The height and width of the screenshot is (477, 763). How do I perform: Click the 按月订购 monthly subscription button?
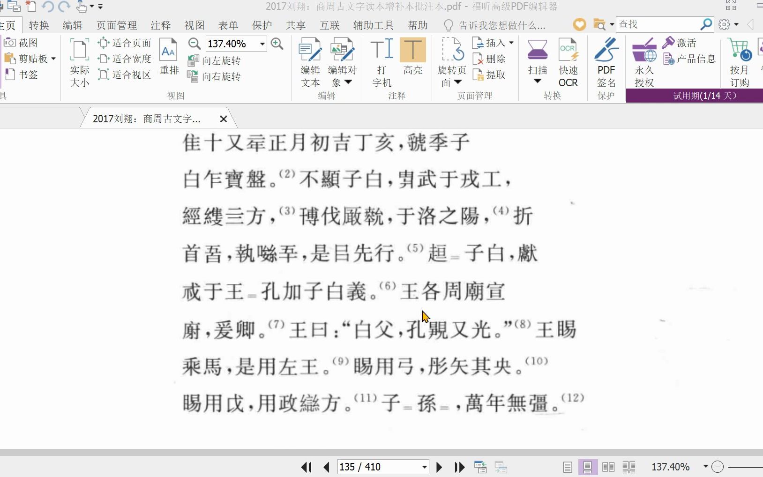point(740,63)
